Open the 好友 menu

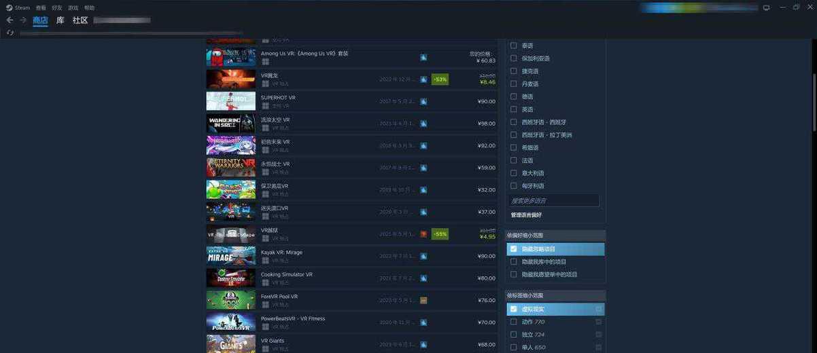57,7
